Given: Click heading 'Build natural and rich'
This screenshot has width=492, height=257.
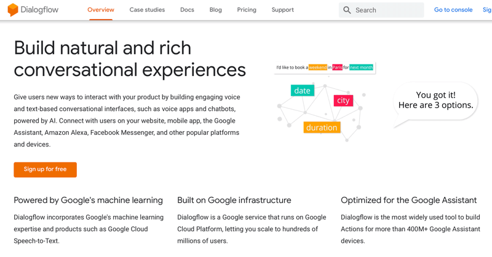Looking at the screenshot, I should pyautogui.click(x=103, y=48).
